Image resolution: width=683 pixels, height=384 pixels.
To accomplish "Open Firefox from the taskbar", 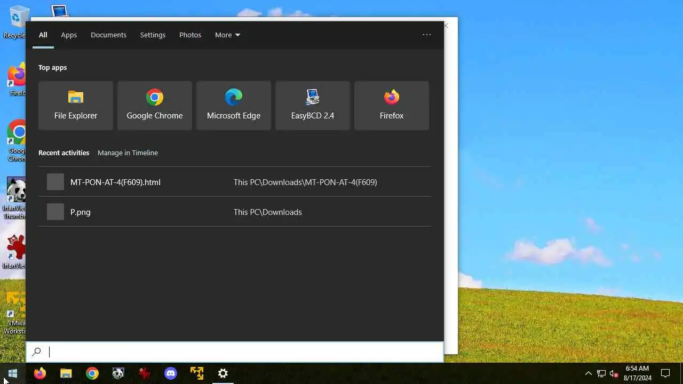I will [x=39, y=373].
